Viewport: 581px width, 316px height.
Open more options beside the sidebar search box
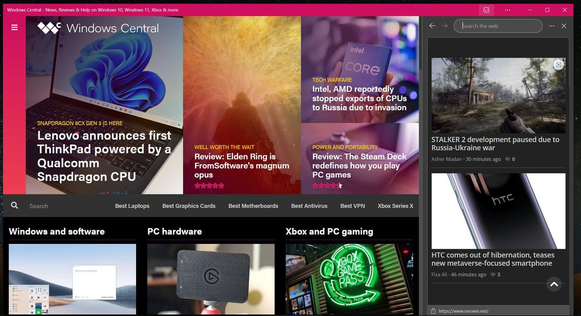(551, 26)
